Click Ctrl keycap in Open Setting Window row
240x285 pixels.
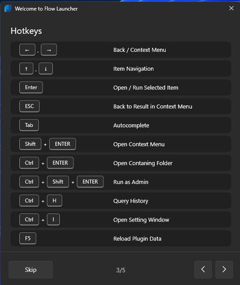(29, 219)
